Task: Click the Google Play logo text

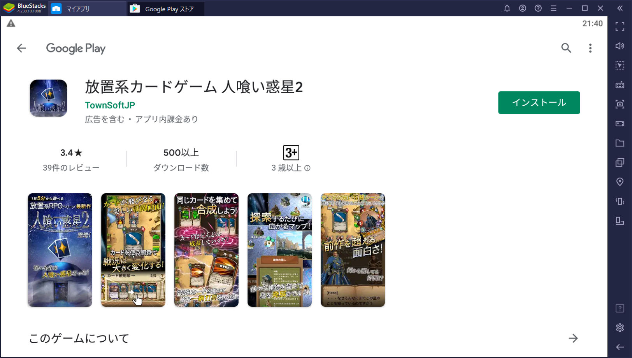Action: pos(76,49)
